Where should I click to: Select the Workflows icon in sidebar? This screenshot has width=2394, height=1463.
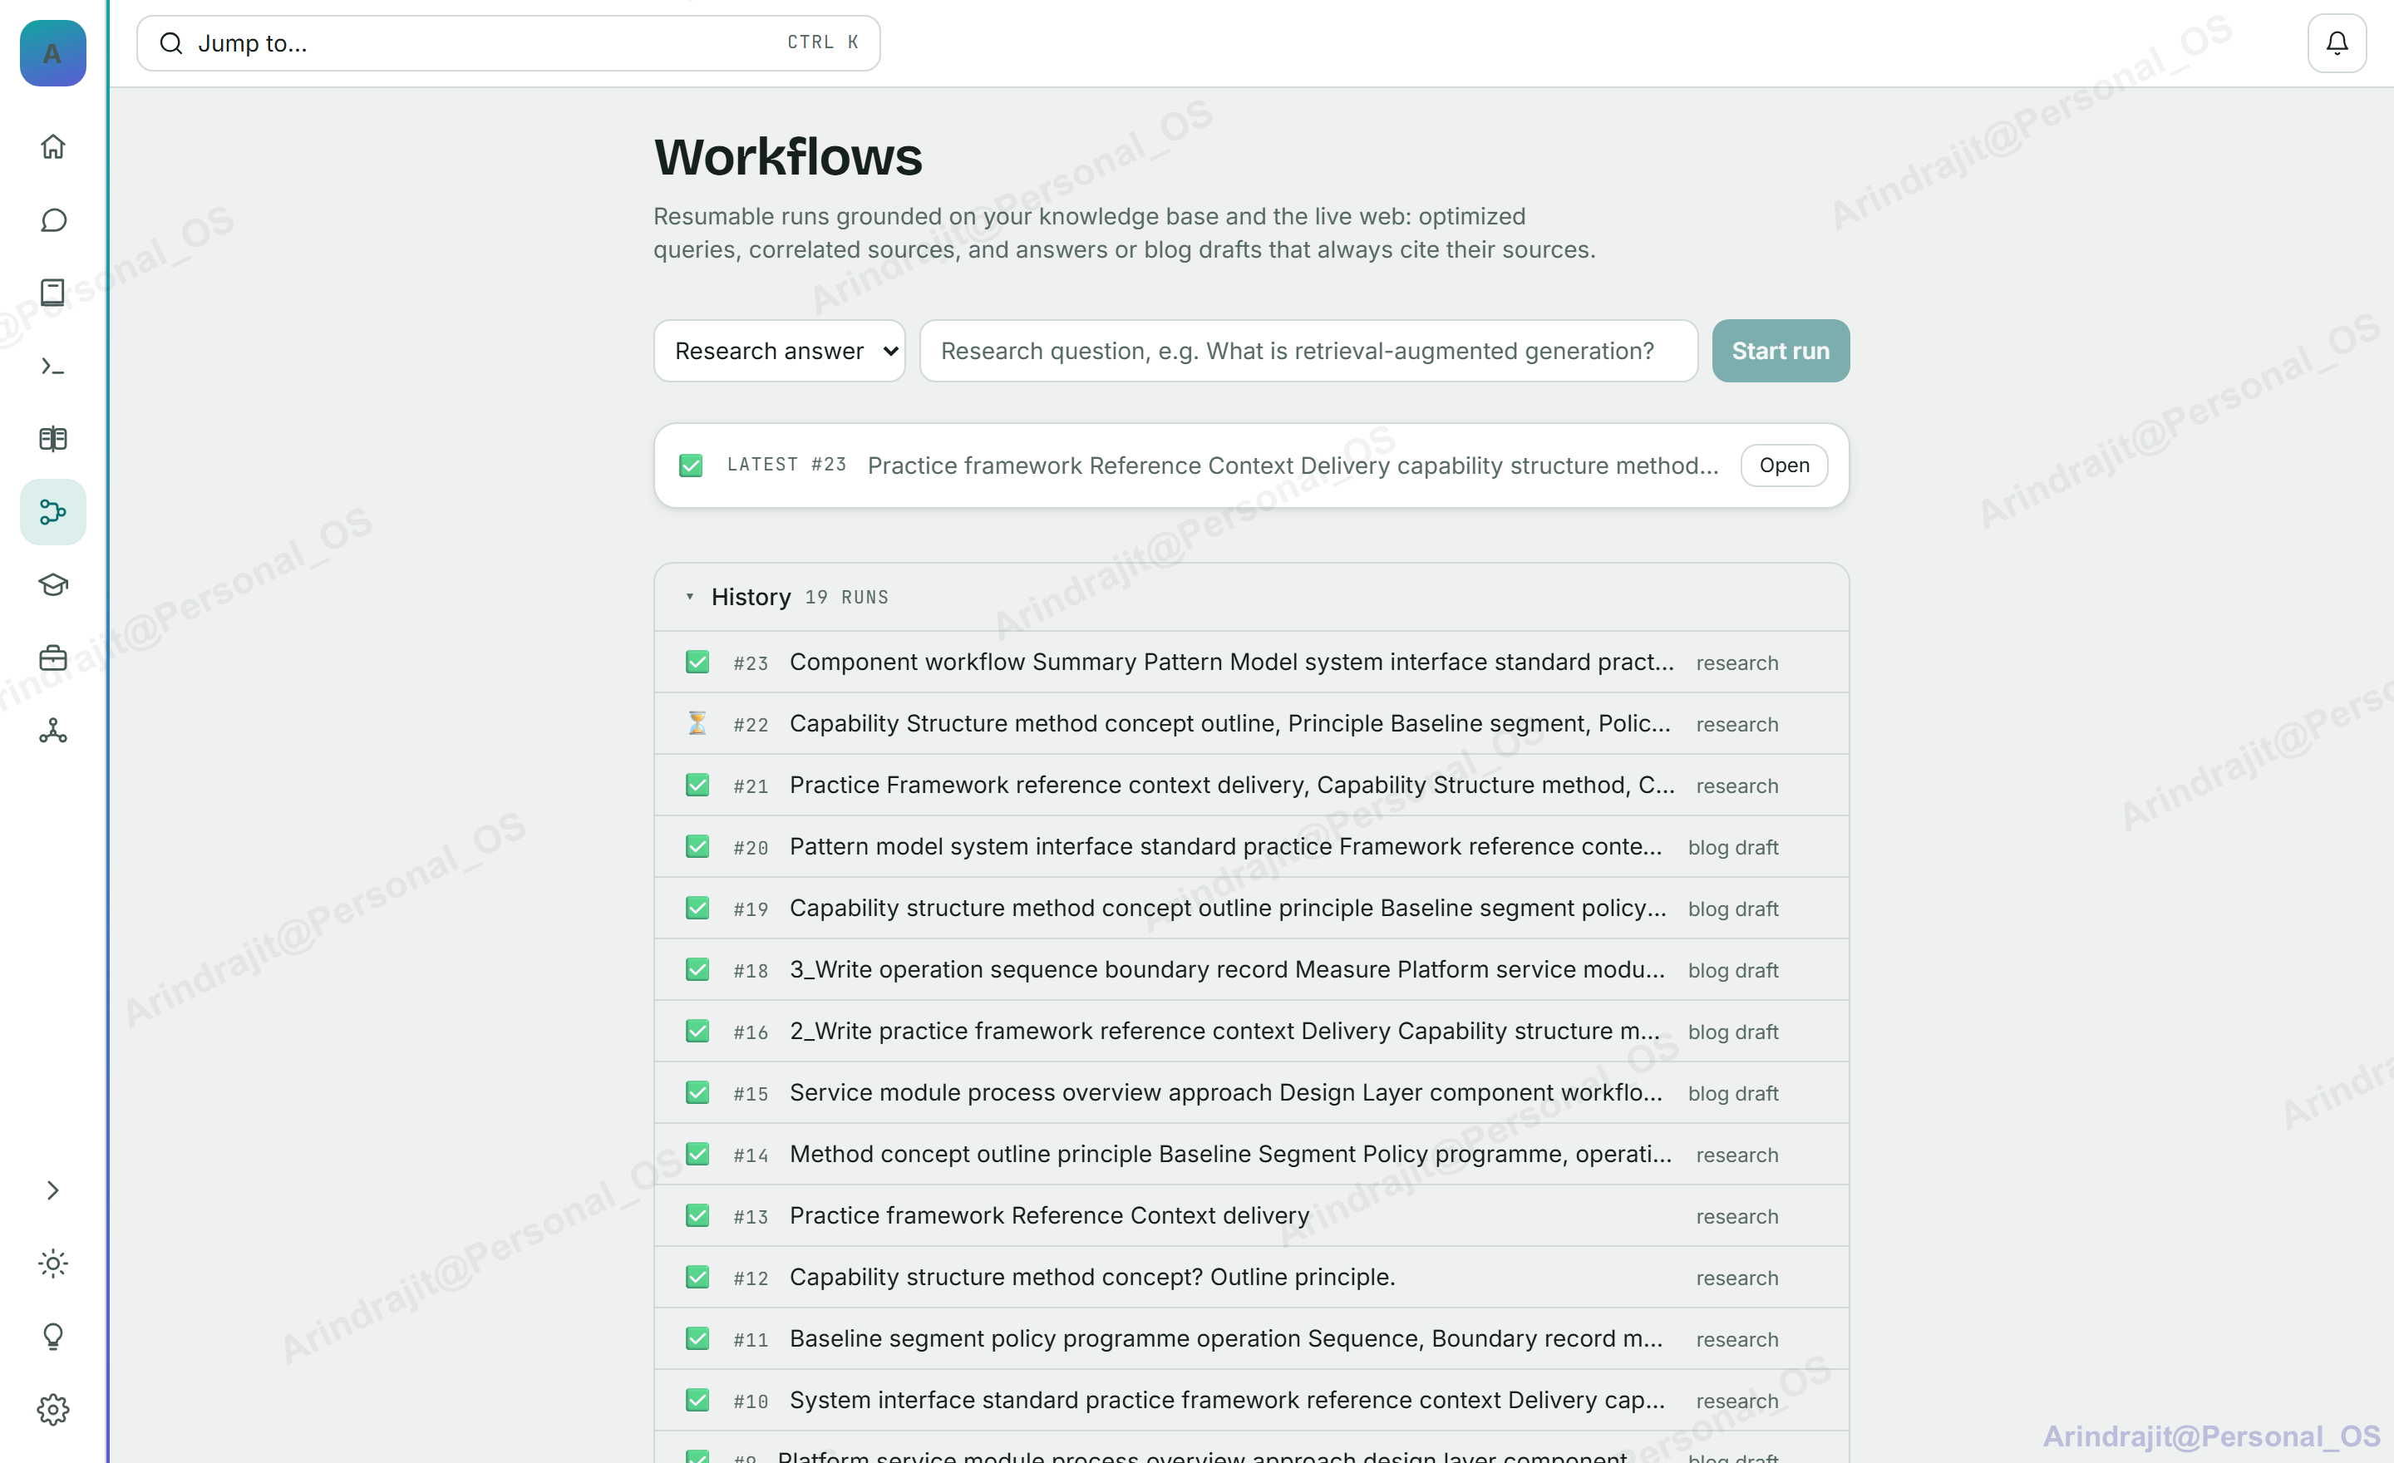(x=52, y=512)
